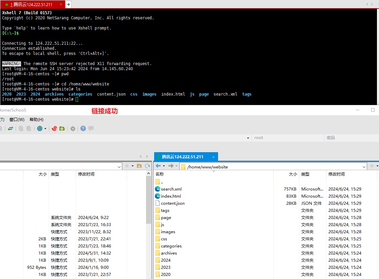Expand the local path dropdown
The width and height of the screenshot is (379, 279).
tap(119, 166)
